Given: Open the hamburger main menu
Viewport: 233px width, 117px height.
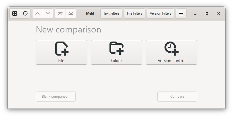Looking at the screenshot, I should pos(181,13).
